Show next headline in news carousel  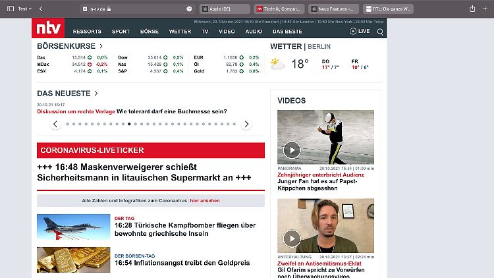click(x=246, y=124)
